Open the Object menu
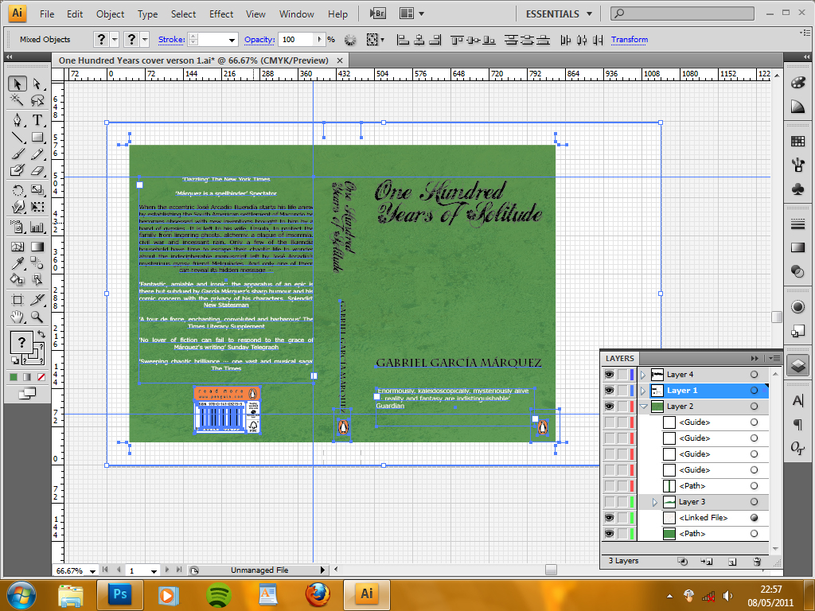 (x=110, y=14)
